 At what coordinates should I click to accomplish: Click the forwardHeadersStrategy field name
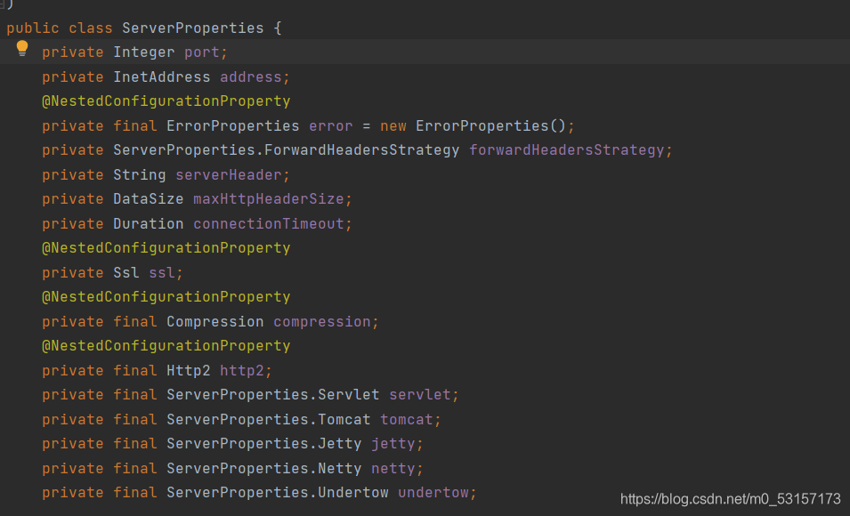pos(566,150)
